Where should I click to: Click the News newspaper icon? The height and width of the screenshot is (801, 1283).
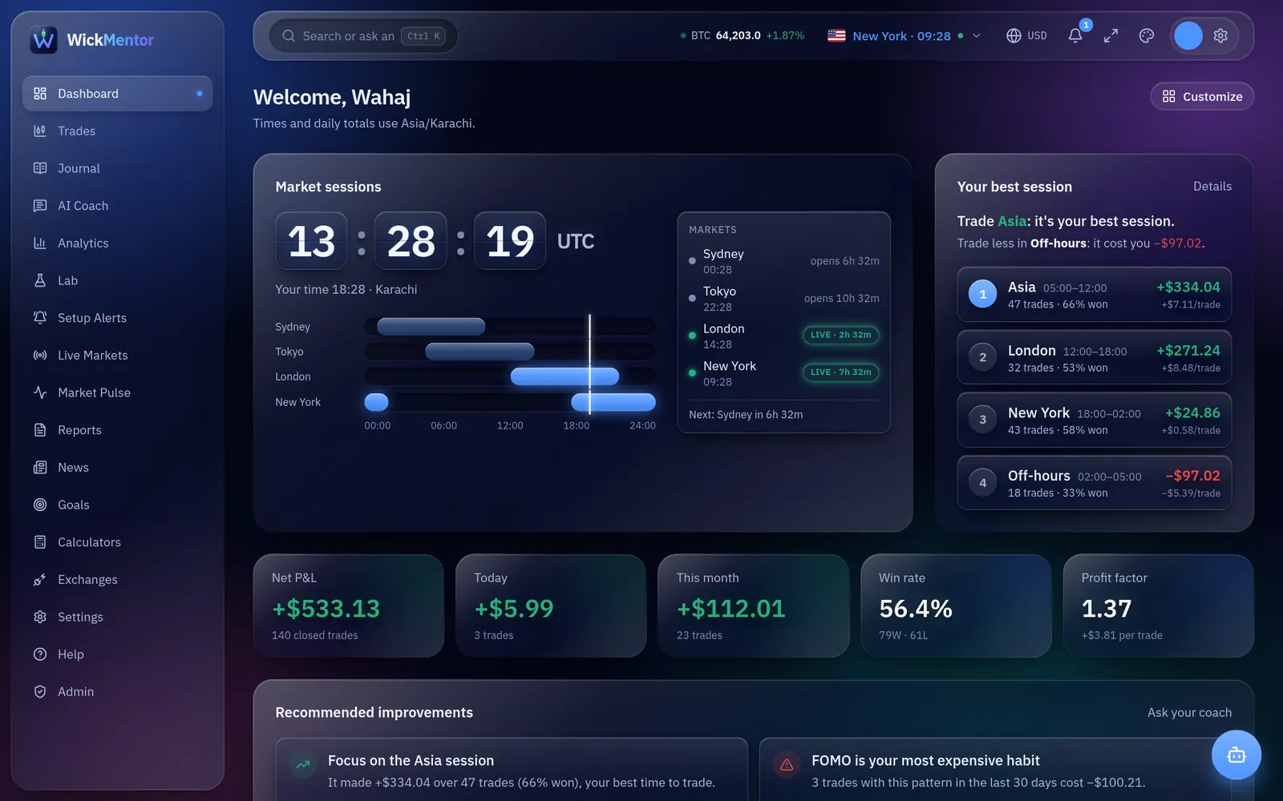40,468
